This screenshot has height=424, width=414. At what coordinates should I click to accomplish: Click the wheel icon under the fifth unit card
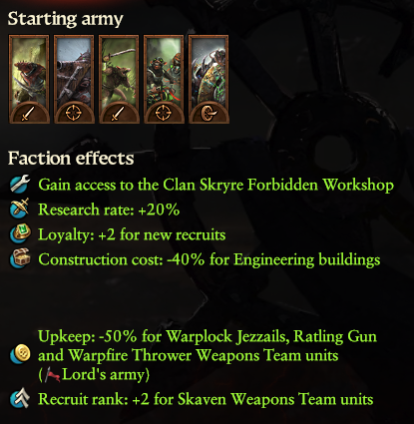(208, 114)
